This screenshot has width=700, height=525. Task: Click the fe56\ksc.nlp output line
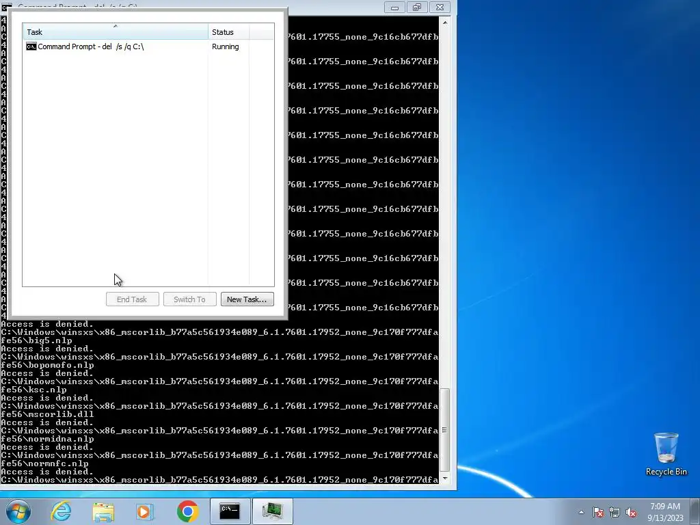[34, 390]
